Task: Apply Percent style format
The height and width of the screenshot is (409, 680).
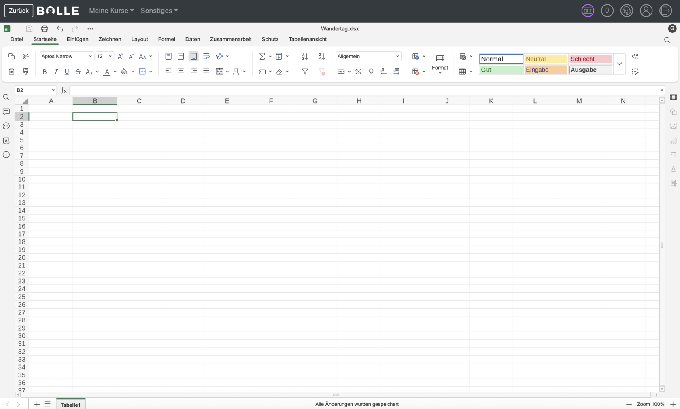Action: tap(358, 72)
